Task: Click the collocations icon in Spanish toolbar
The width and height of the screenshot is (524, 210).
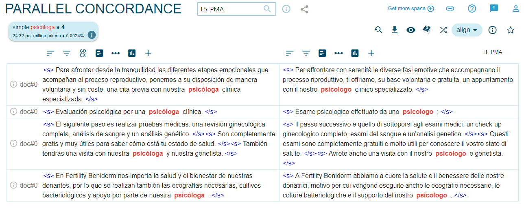Action: pyautogui.click(x=116, y=53)
